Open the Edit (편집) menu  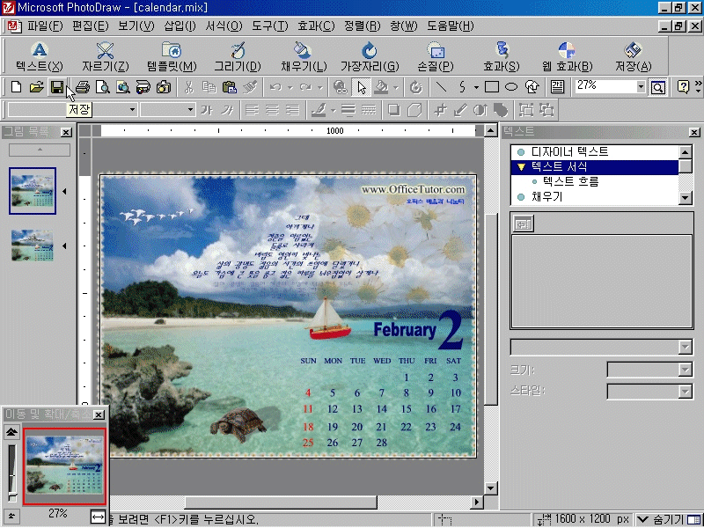tap(91, 26)
